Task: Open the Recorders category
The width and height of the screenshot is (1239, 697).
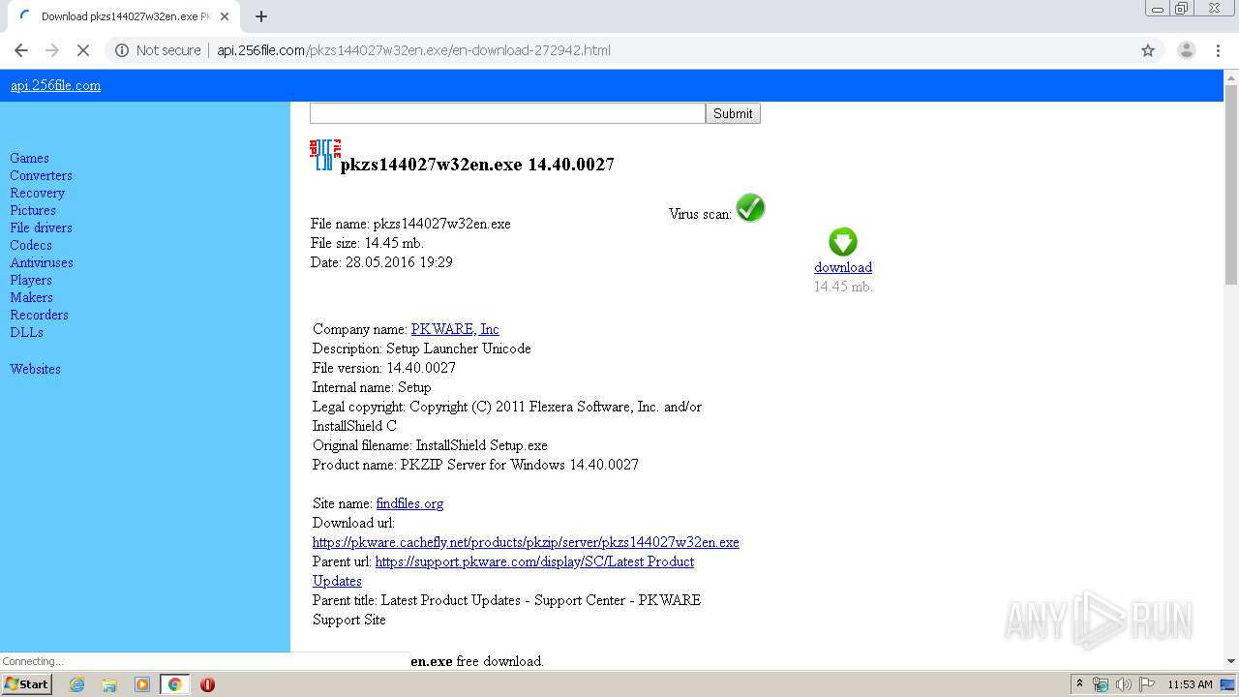Action: tap(39, 315)
